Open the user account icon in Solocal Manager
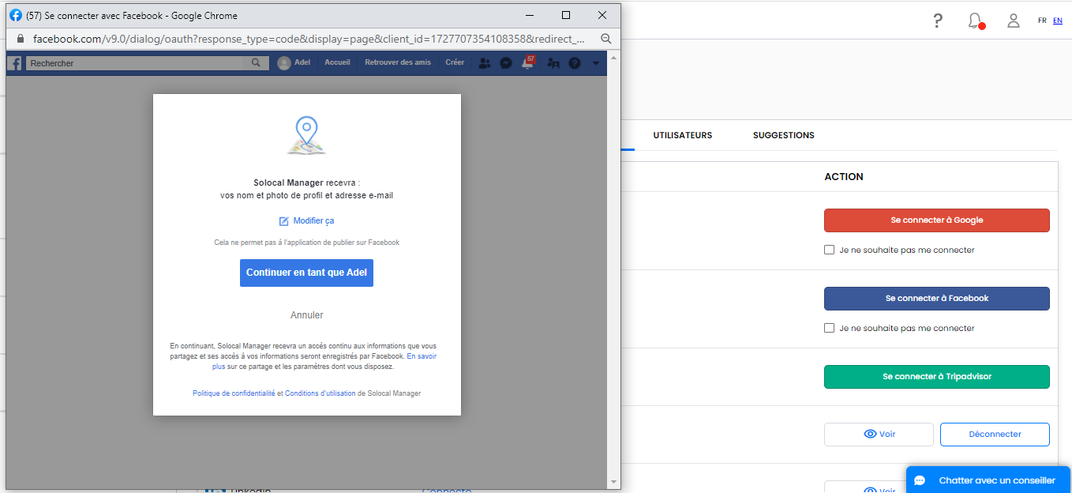Image resolution: width=1072 pixels, height=493 pixels. pos(1014,21)
